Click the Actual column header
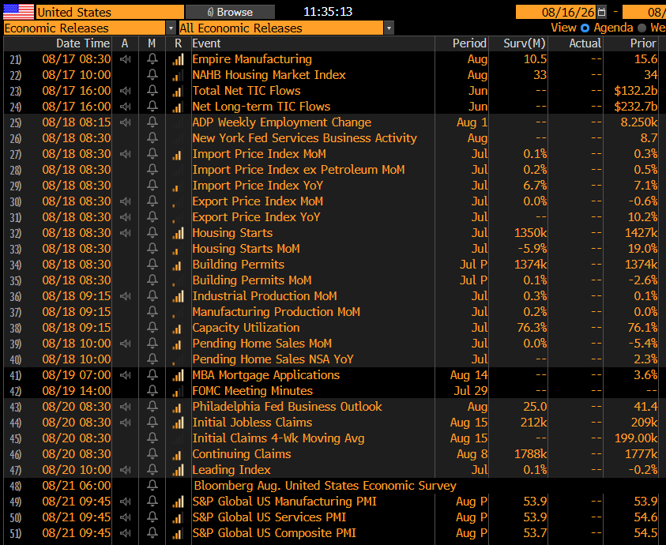 [x=585, y=43]
